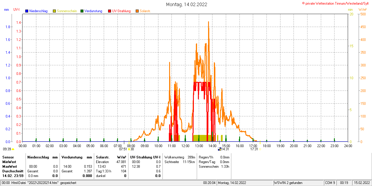Click the MinWert row label

pos(9,162)
